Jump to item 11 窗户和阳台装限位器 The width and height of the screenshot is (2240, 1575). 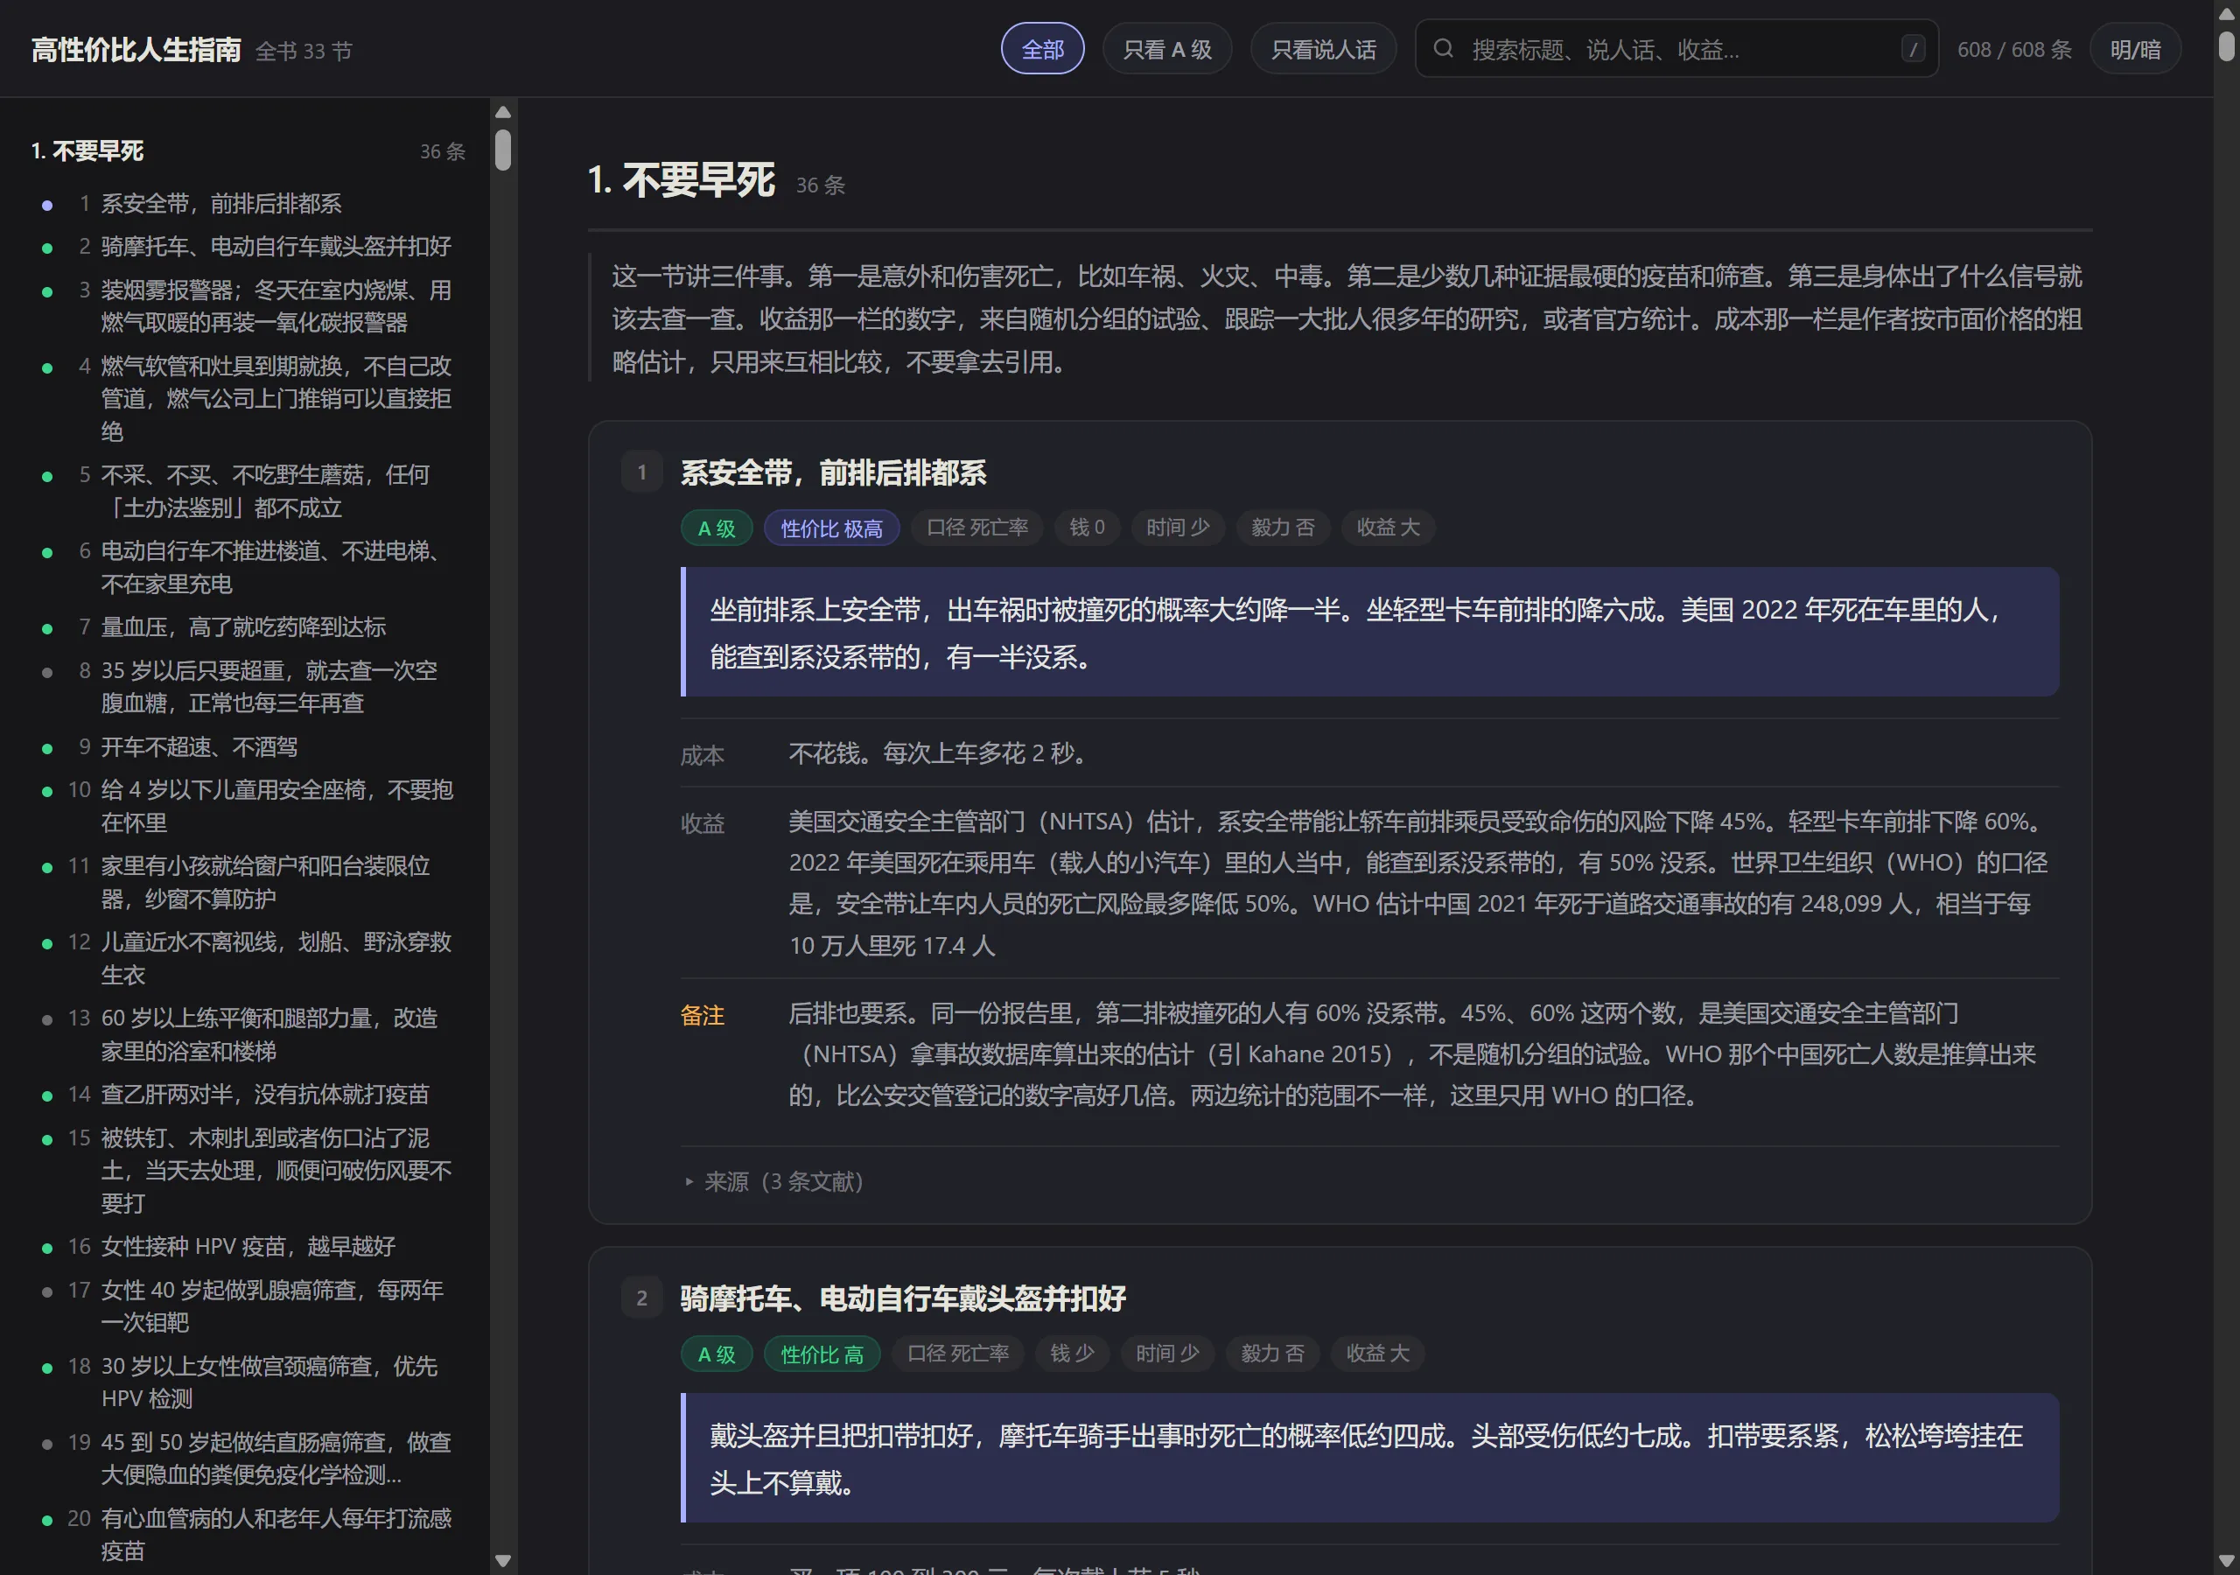coord(248,882)
